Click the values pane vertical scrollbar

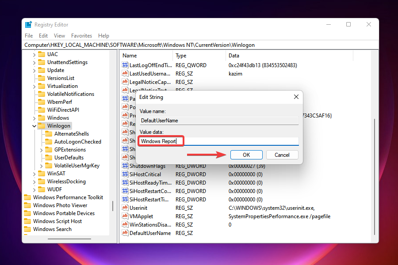pos(375,176)
